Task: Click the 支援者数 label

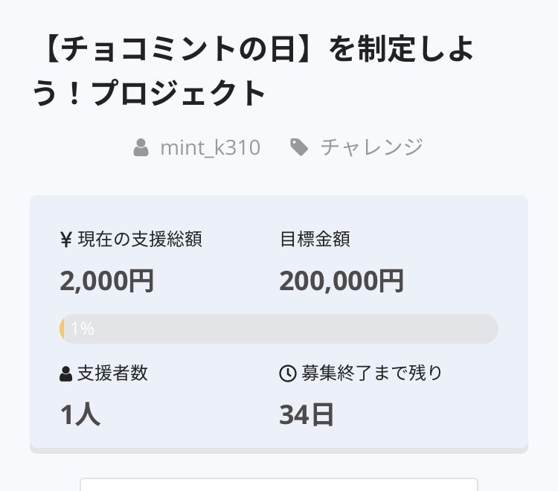Action: point(112,373)
